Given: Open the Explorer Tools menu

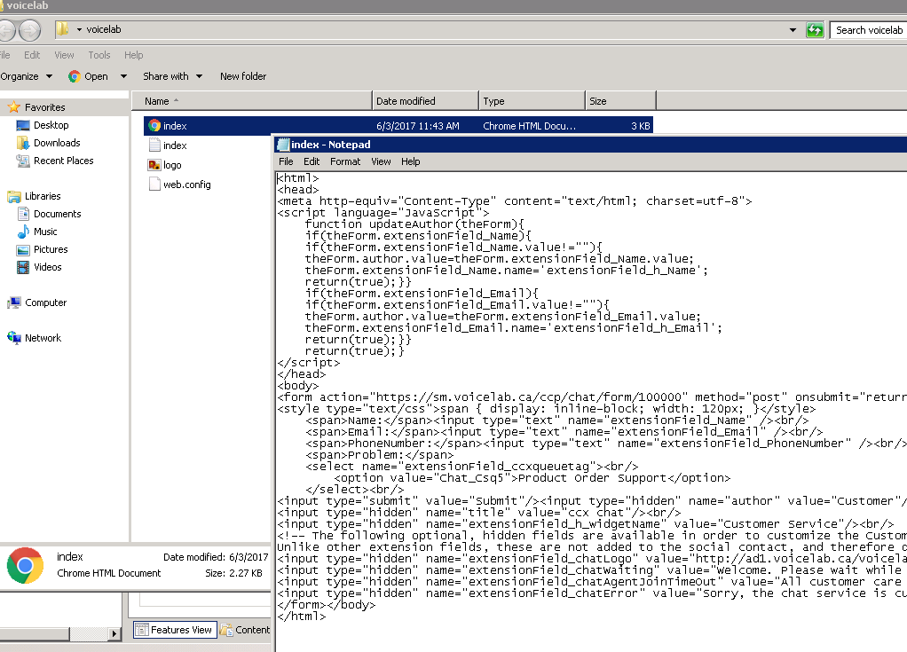Looking at the screenshot, I should [99, 55].
